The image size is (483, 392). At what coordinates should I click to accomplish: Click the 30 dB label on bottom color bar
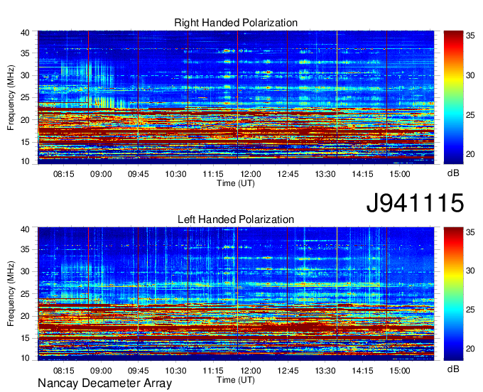tap(470, 271)
